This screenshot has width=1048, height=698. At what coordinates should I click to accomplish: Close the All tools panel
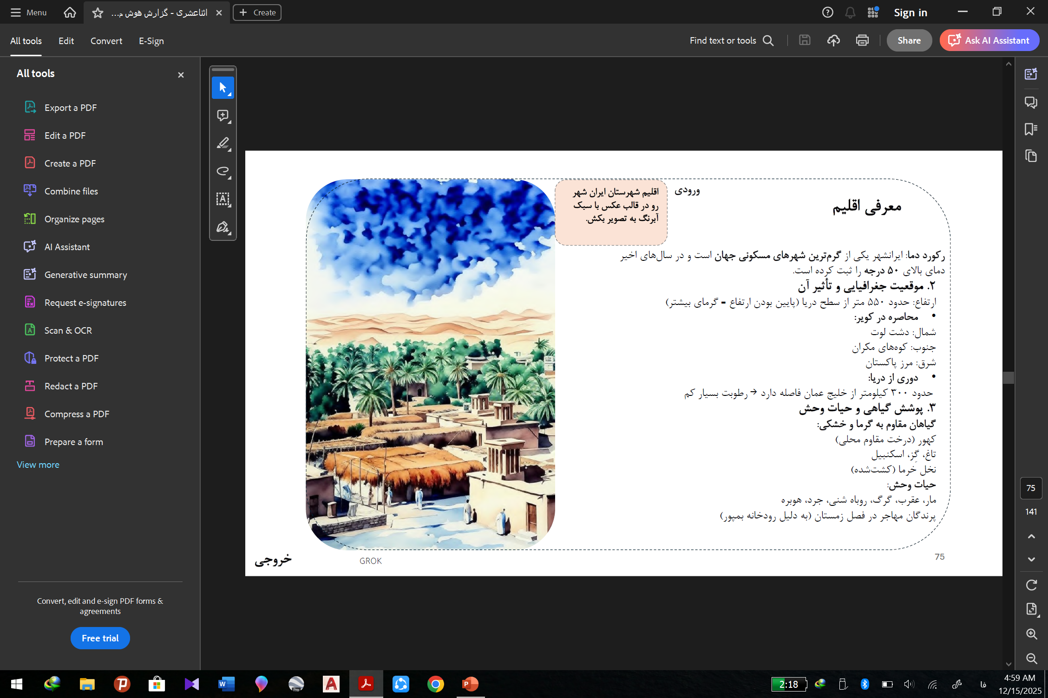(181, 75)
